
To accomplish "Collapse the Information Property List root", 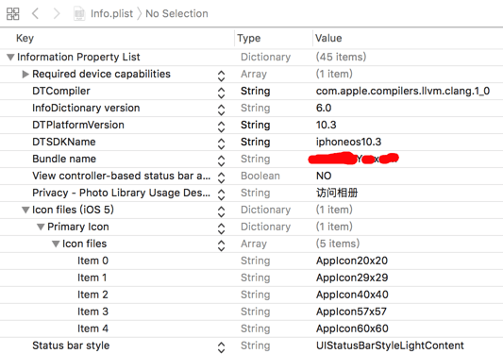I will [x=10, y=58].
